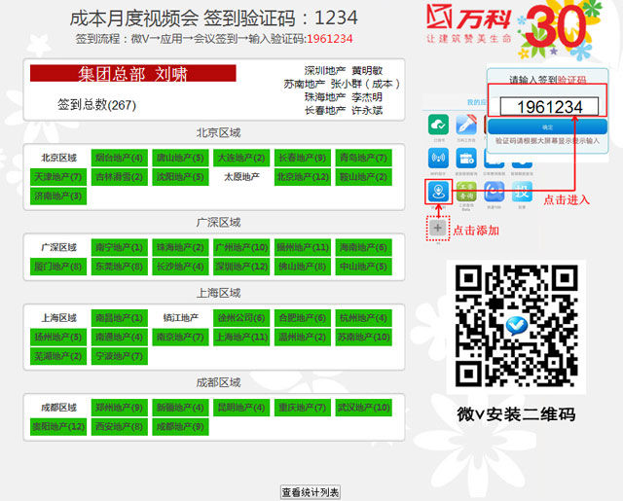Select 深圳地产(12) in the 广深 region
The height and width of the screenshot is (501, 623).
(x=241, y=268)
